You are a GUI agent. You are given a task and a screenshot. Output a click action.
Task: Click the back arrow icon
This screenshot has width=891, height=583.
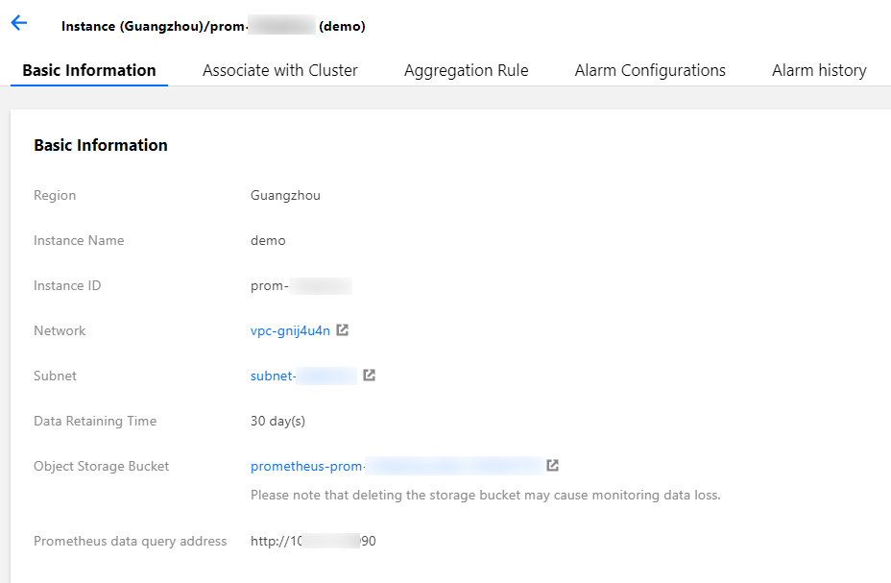point(19,24)
